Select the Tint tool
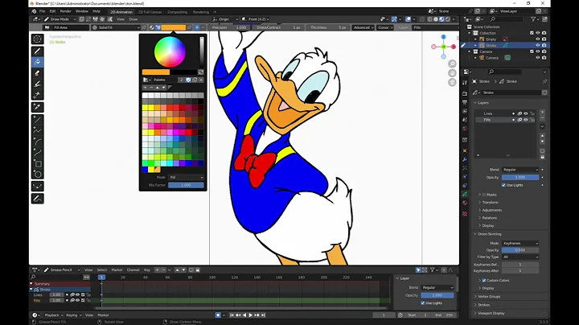 tap(37, 84)
